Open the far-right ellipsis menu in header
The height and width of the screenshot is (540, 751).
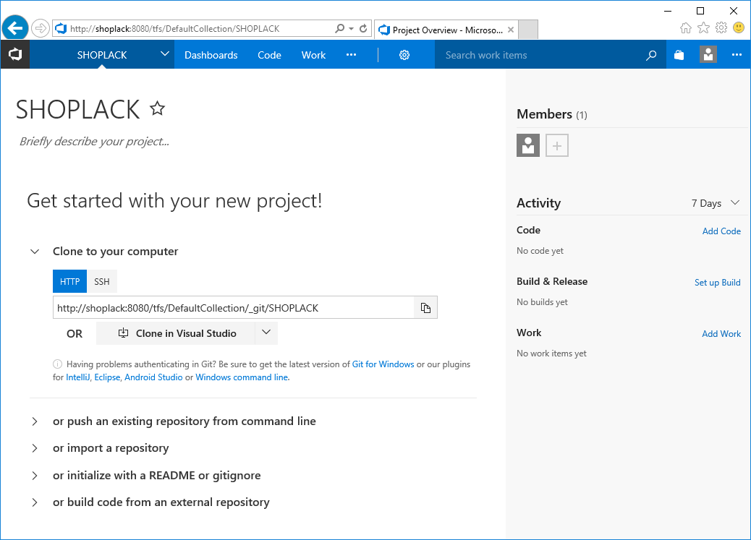[737, 55]
